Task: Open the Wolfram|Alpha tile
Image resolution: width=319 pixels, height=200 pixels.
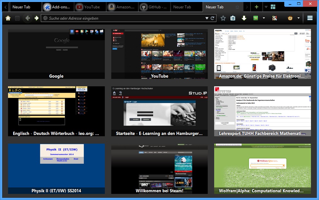Action: pos(262,169)
